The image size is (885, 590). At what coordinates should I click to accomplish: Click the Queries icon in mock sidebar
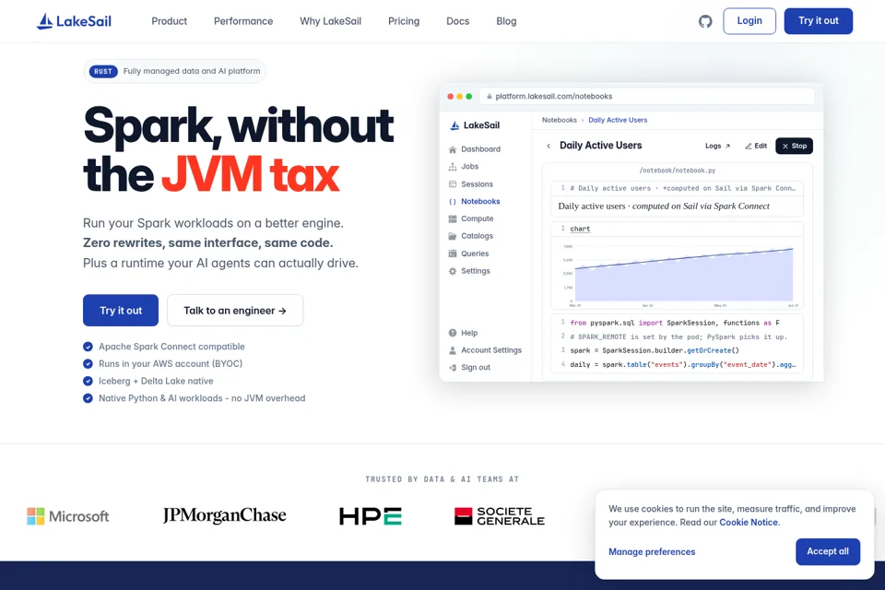[452, 254]
